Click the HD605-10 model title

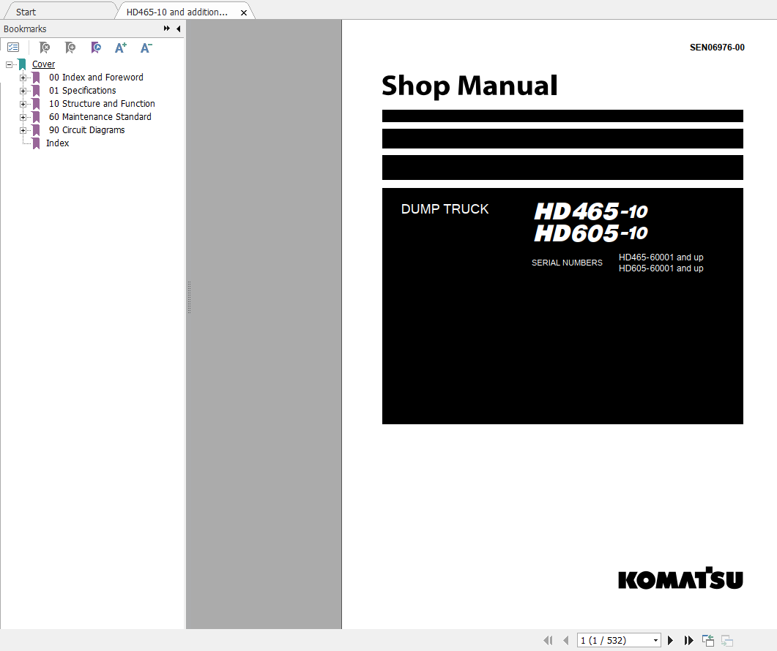click(x=591, y=233)
